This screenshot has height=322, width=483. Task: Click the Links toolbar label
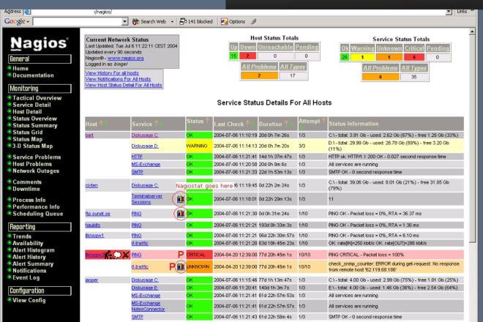coord(462,12)
